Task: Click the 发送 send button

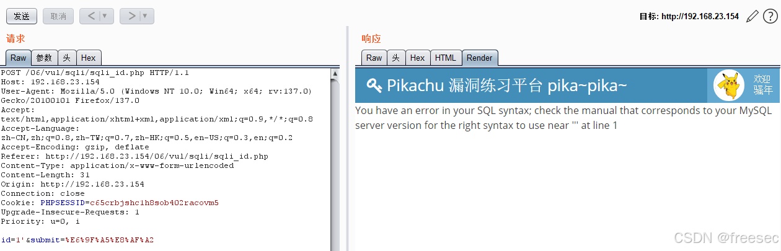Action: (22, 16)
